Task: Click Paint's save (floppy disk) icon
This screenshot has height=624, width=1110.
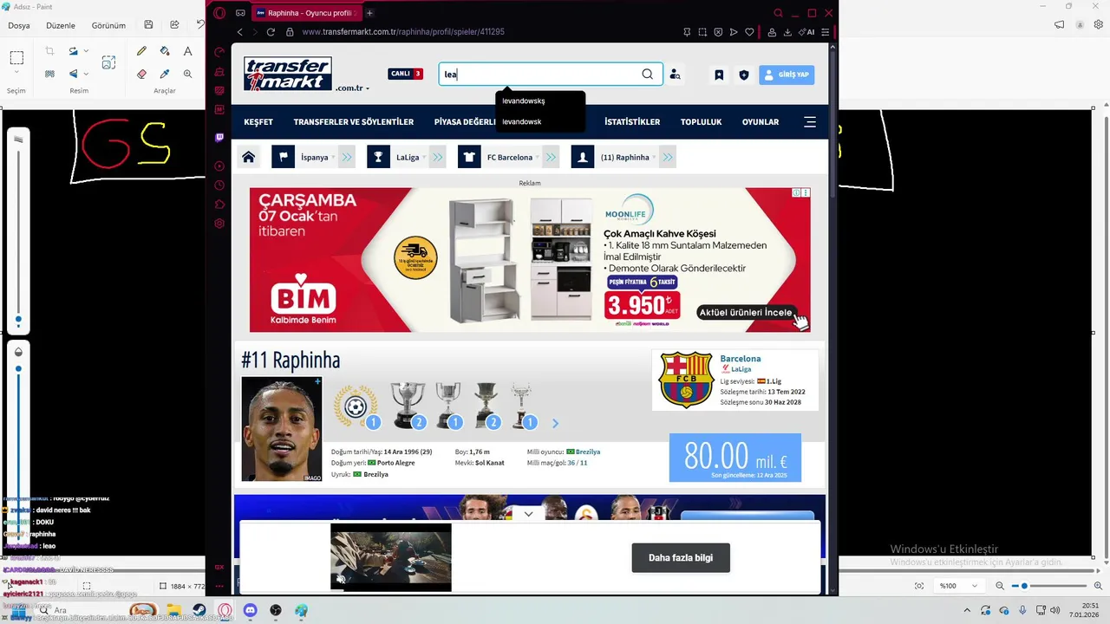Action: (x=148, y=25)
